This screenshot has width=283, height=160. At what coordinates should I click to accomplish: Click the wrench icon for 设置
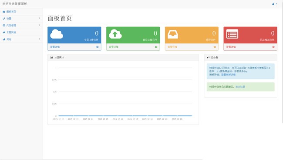(x=4, y=19)
